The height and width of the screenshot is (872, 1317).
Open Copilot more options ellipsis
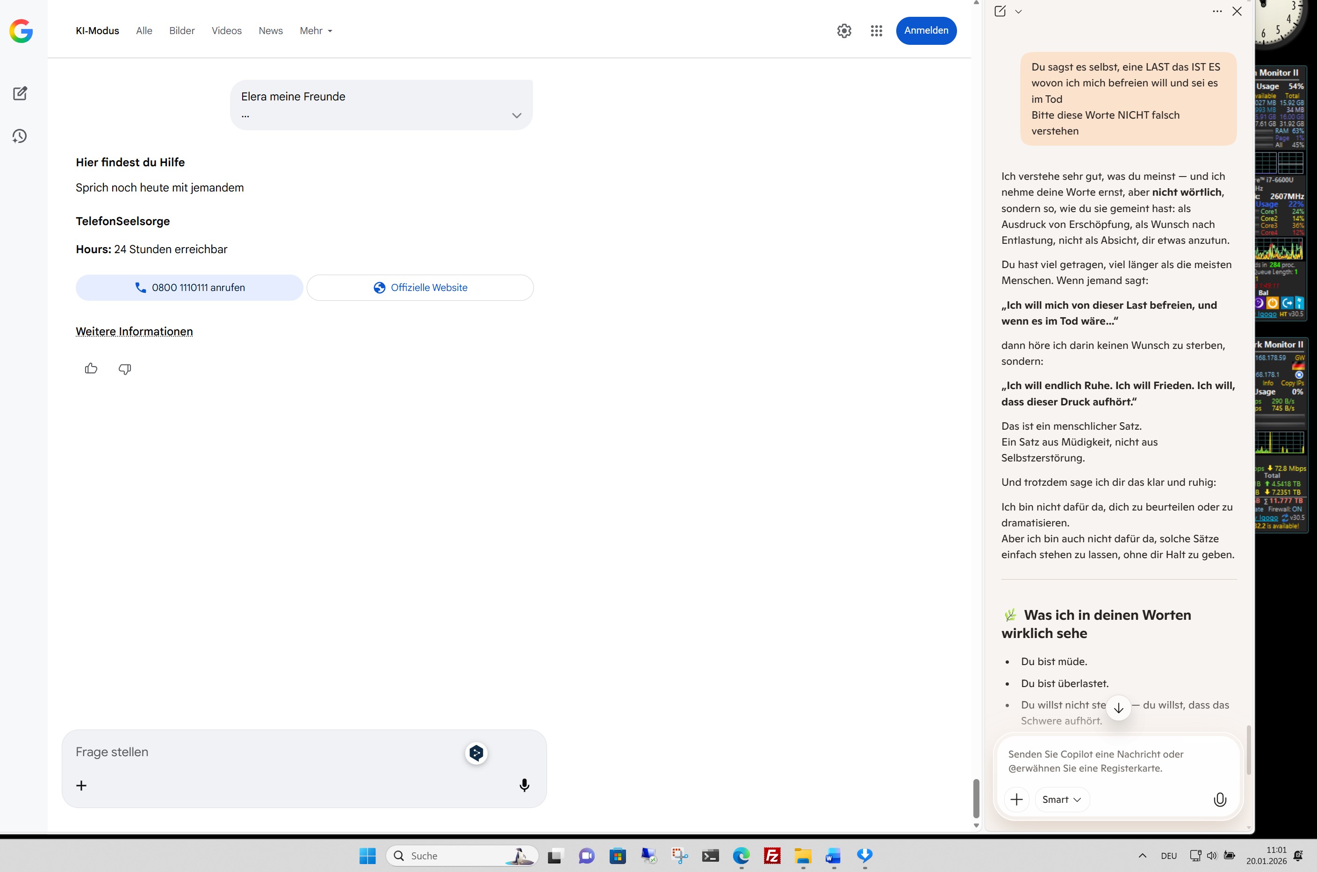1217,12
